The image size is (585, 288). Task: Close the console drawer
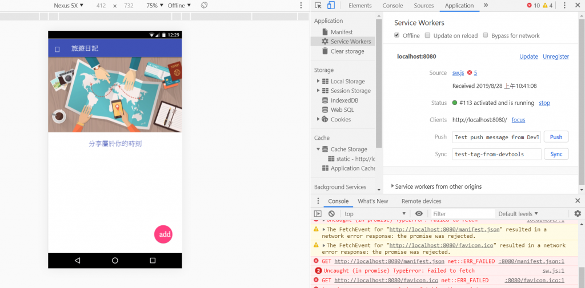[x=578, y=201]
